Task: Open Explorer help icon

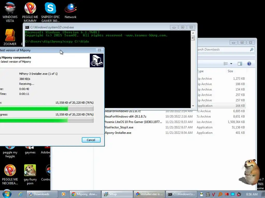Action: [x=249, y=64]
